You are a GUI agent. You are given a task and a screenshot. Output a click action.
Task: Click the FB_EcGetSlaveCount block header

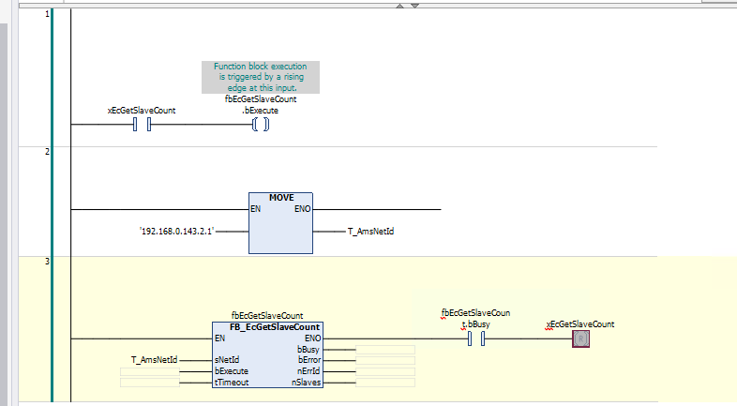coord(275,327)
